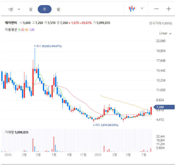Switch to the 월 monthly chart tab

pos(58,9)
